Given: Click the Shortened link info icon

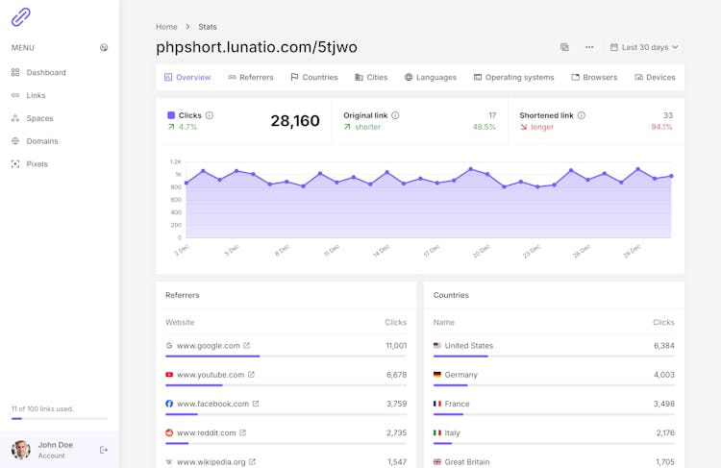Looking at the screenshot, I should [581, 115].
